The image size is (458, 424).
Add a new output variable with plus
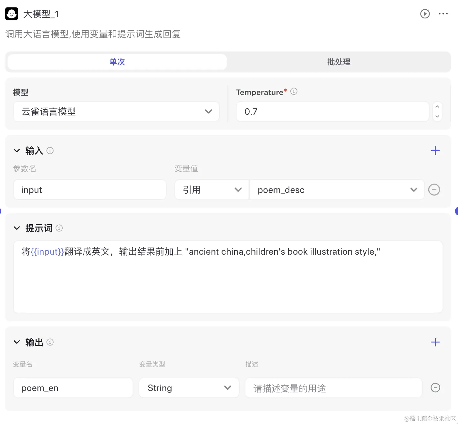pos(435,342)
